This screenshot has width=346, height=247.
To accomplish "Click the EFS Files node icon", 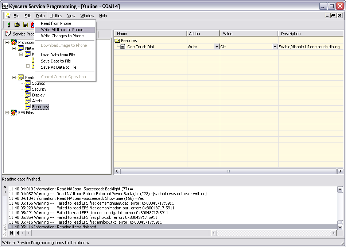I will click(14, 113).
